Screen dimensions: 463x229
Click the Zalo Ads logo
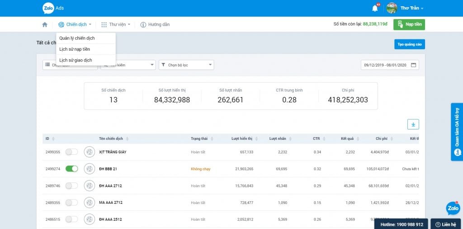tap(53, 8)
